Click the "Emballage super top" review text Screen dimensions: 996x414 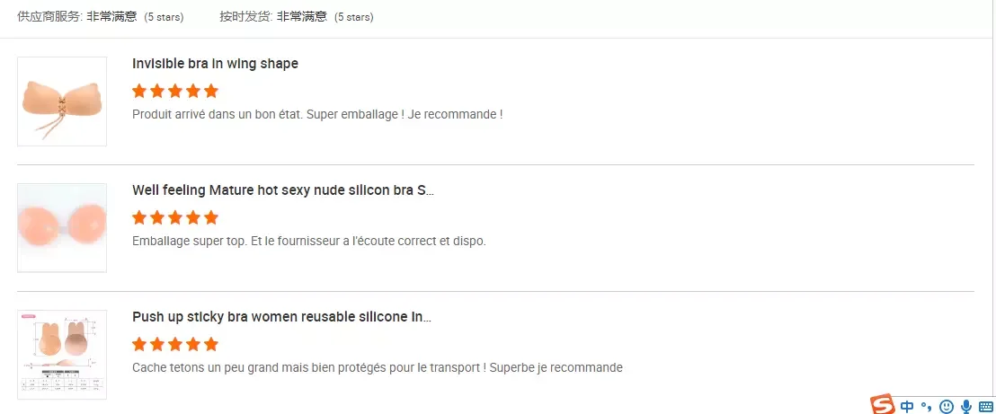308,241
